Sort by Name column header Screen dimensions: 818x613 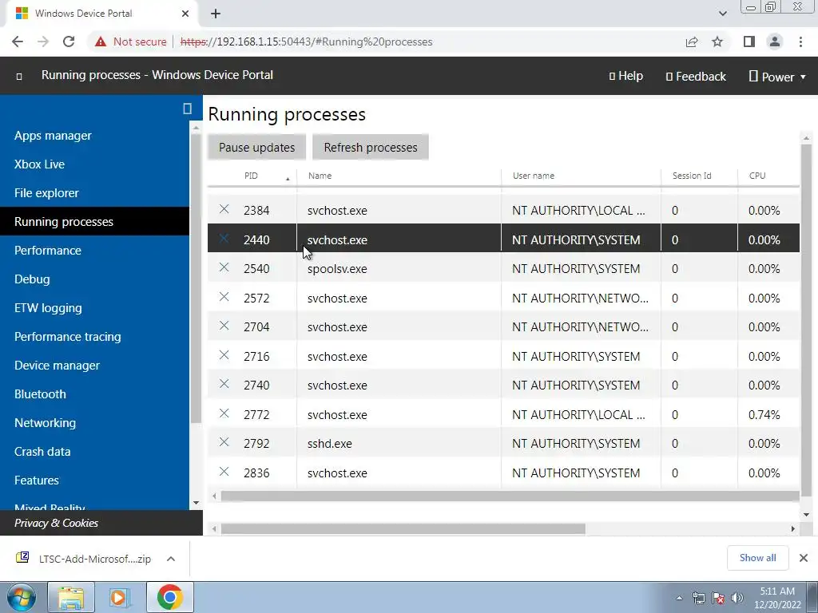[320, 176]
